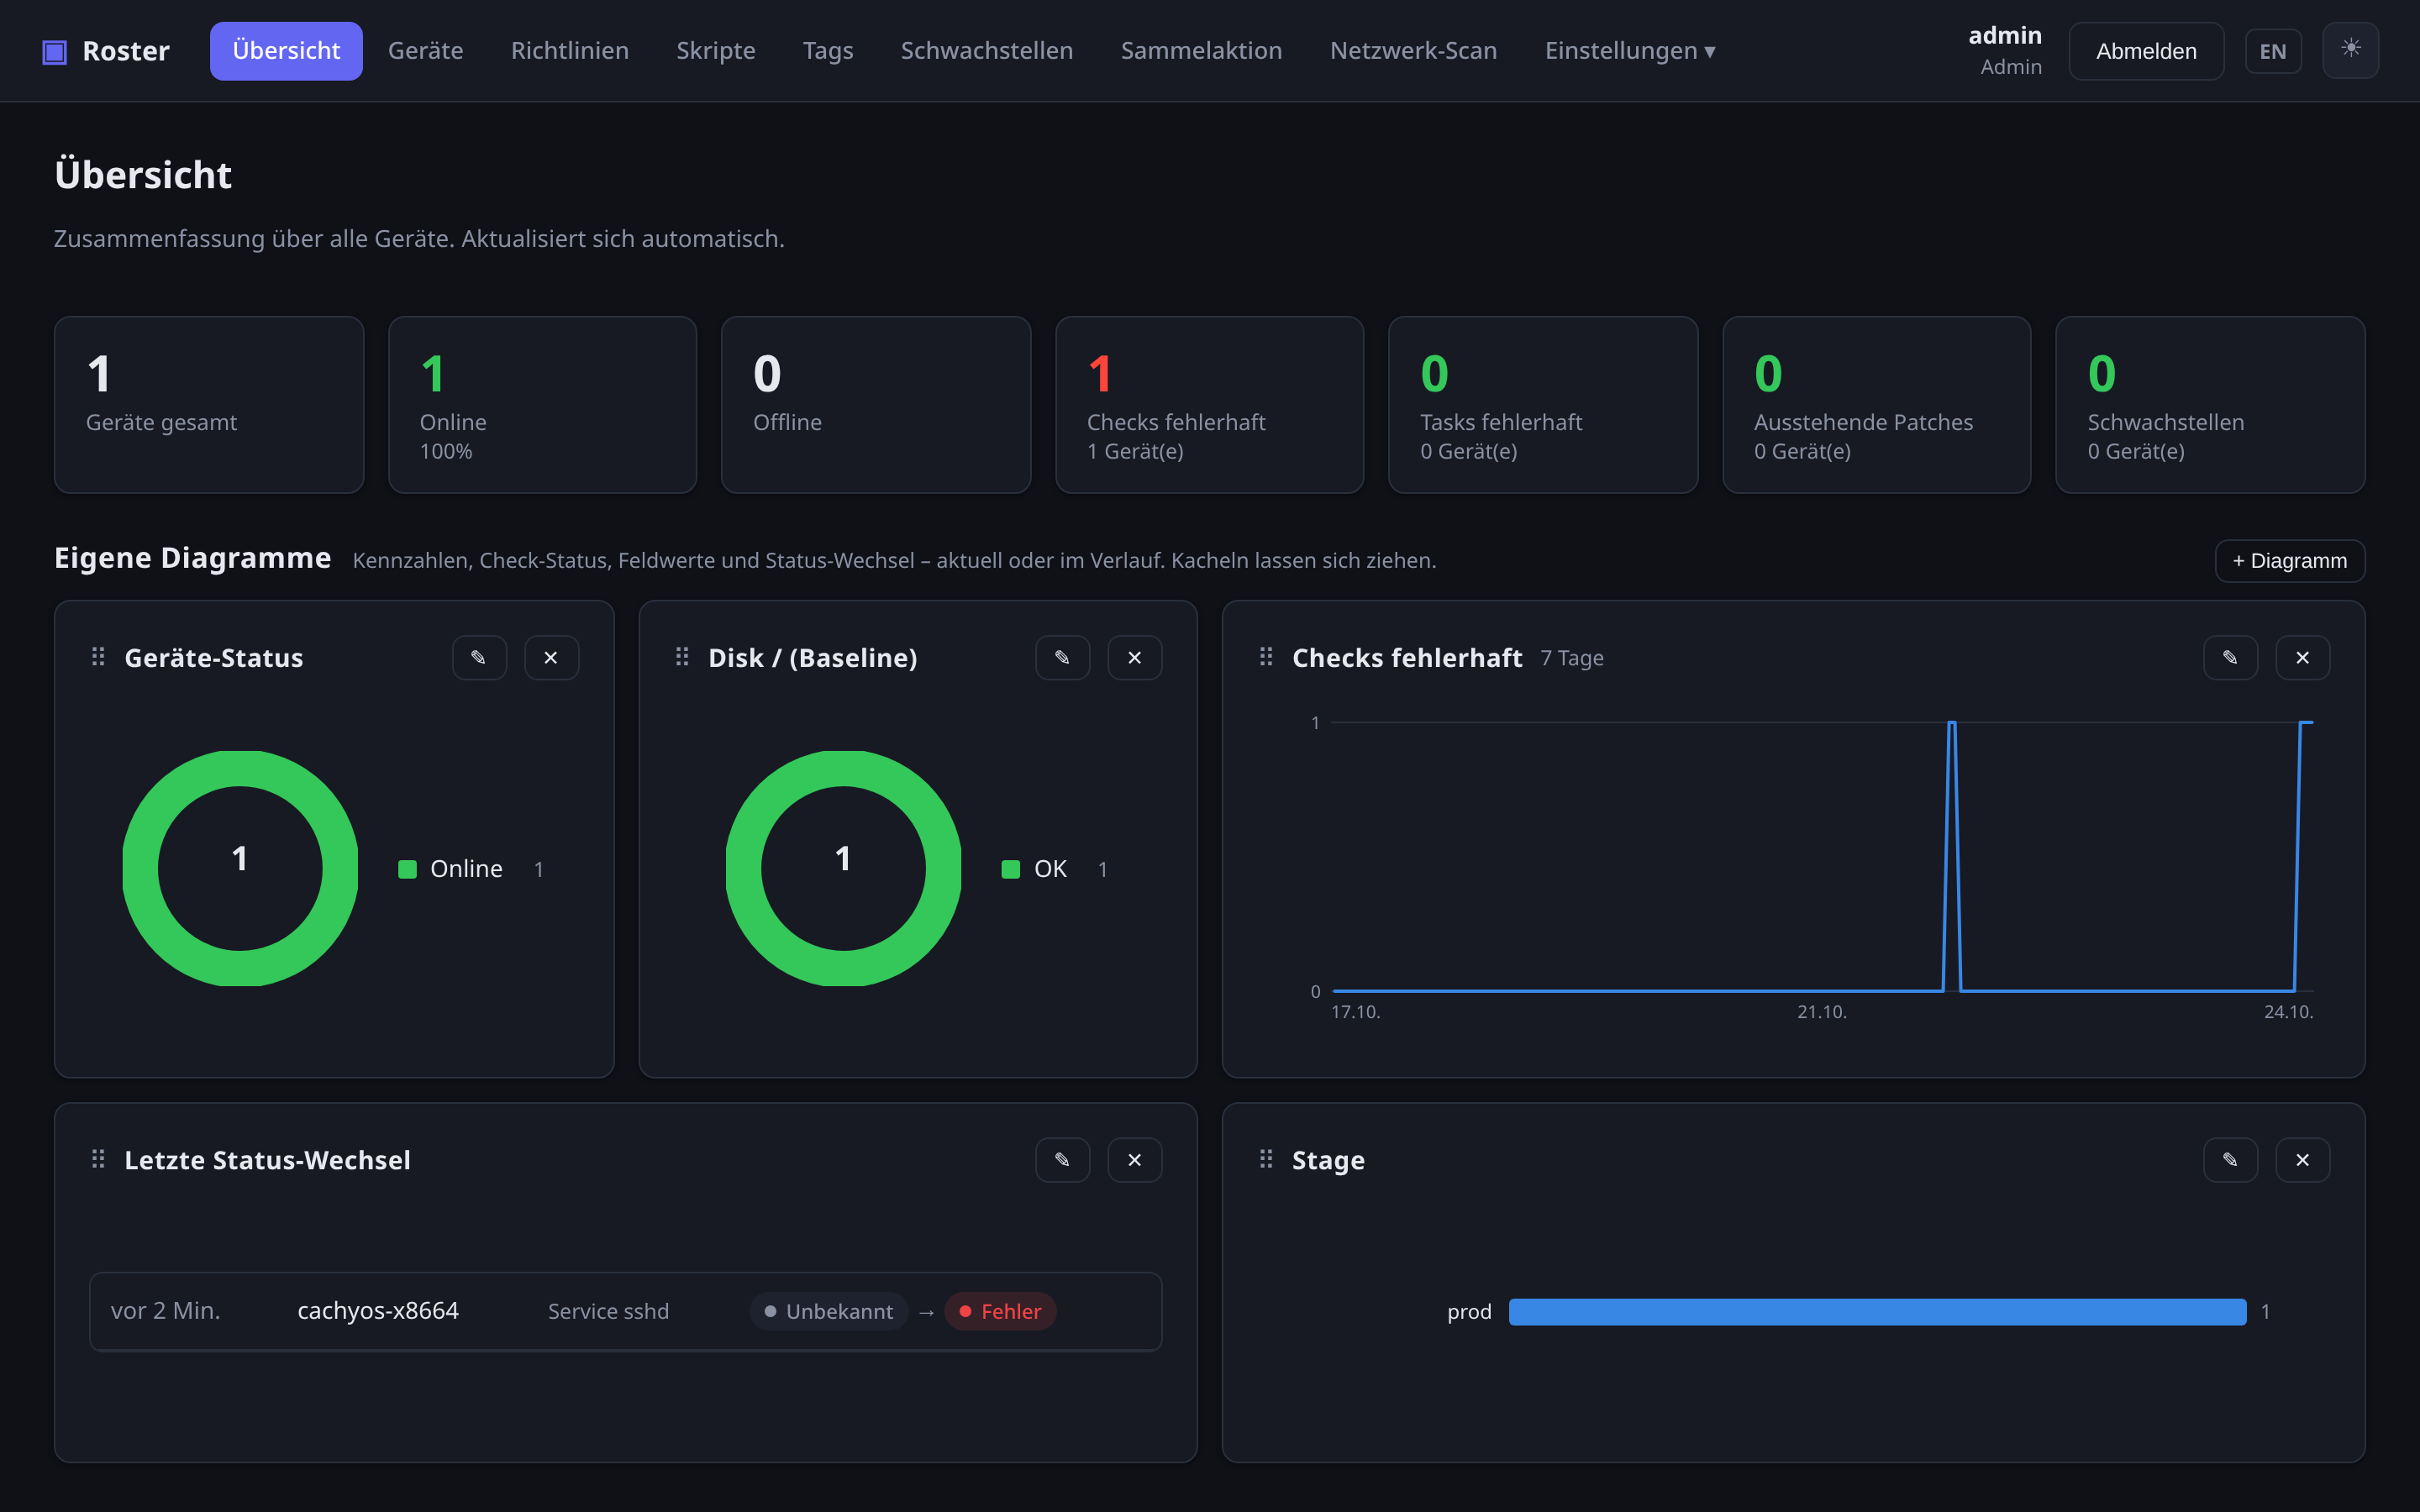Go to the Geräte page
This screenshot has width=2420, height=1512.
tap(425, 51)
